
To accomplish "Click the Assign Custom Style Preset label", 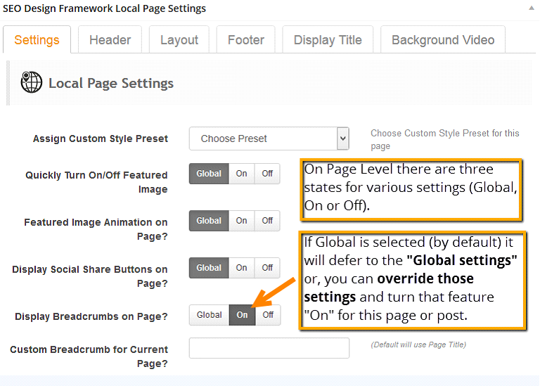I will 101,139.
